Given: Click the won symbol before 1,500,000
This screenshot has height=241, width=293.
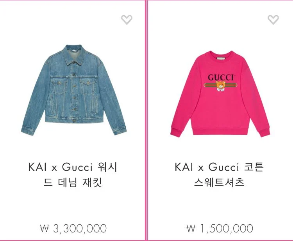Looking at the screenshot, I should pyautogui.click(x=191, y=228).
